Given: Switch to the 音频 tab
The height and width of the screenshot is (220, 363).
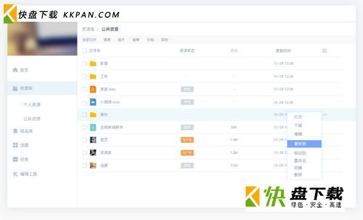Looking at the screenshot, I should point(136,40).
